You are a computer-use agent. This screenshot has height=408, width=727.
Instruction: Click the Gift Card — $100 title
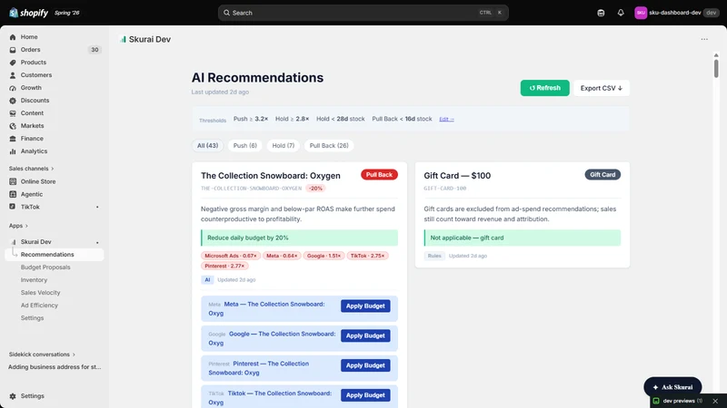(457, 176)
